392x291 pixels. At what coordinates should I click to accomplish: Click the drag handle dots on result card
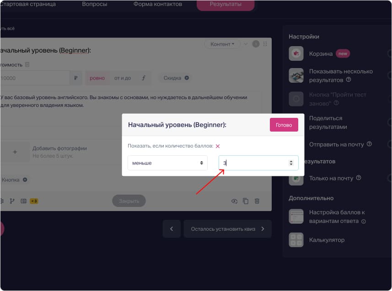(264, 44)
